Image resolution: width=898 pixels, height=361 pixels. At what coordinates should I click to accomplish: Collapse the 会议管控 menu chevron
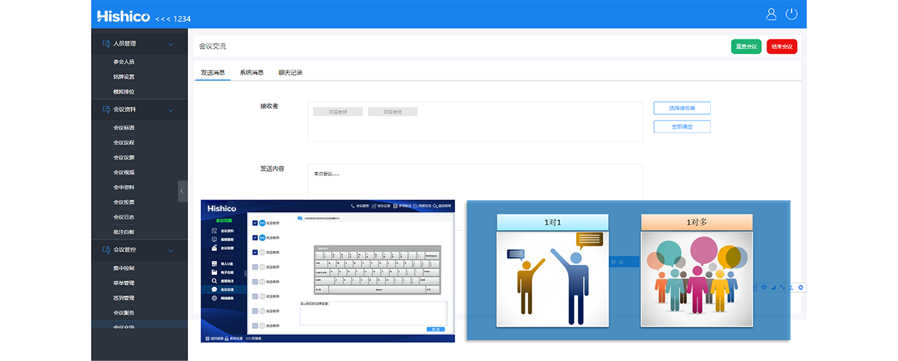171,250
